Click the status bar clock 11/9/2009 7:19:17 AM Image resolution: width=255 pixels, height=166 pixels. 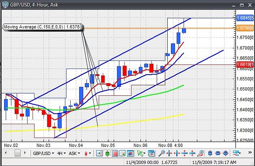pyautogui.click(x=214, y=162)
